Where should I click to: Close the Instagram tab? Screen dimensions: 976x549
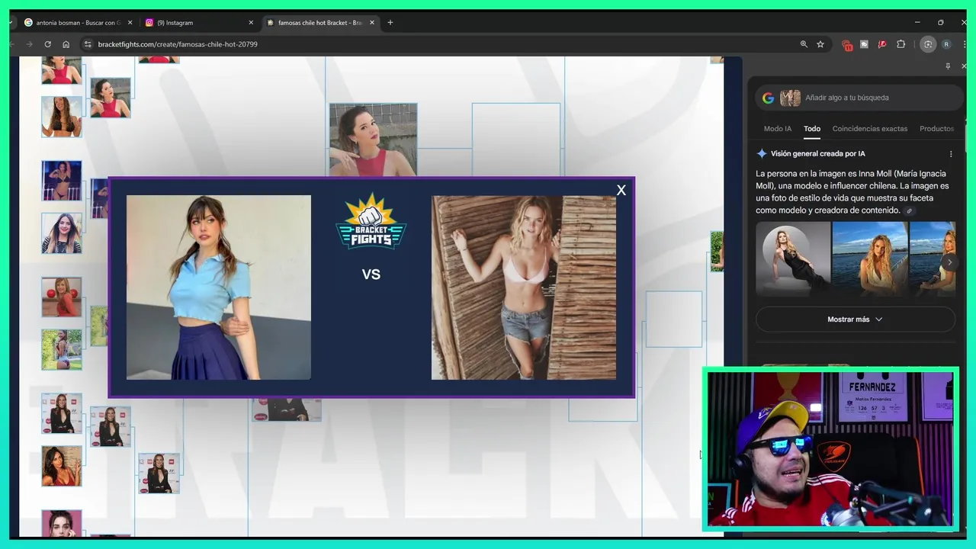coord(251,23)
